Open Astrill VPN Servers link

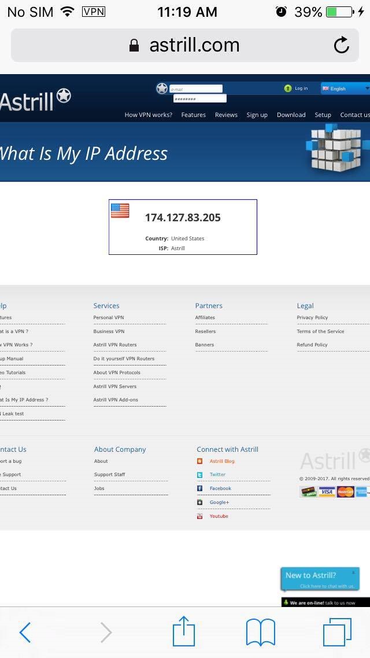(115, 386)
